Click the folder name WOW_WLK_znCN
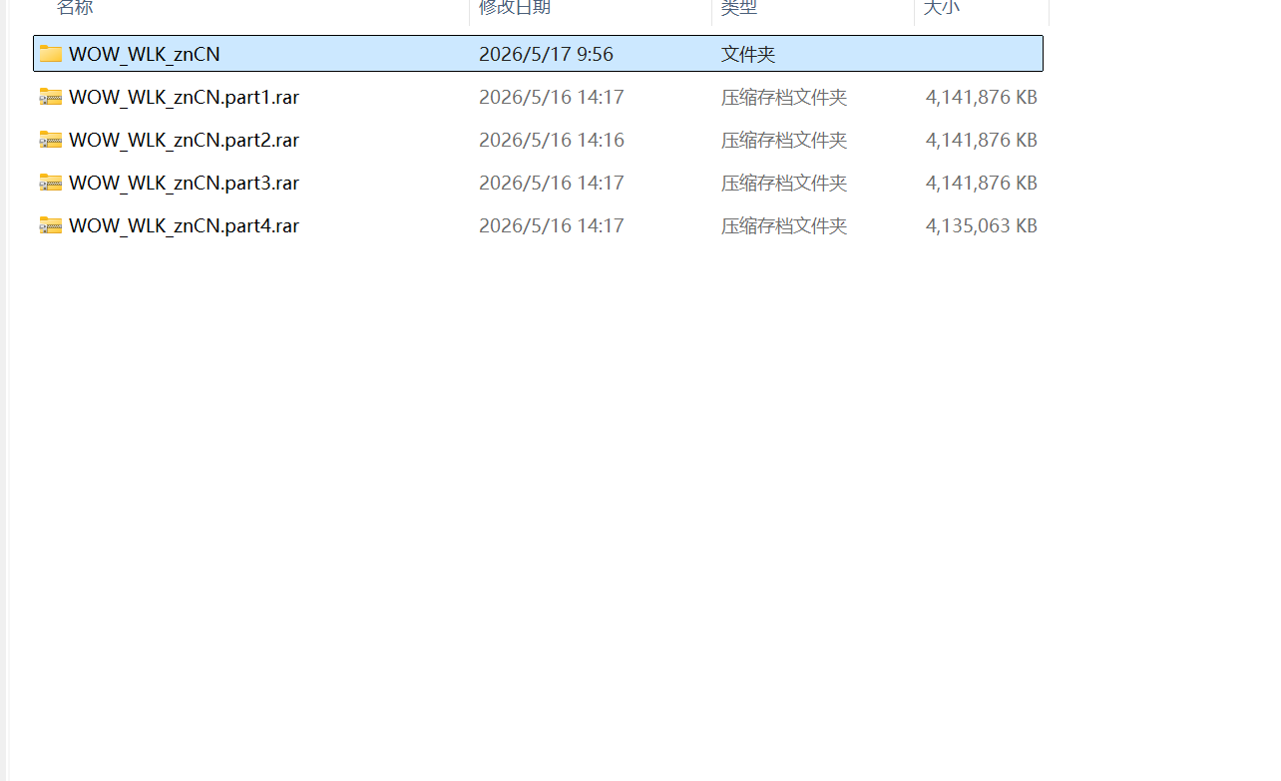The height and width of the screenshot is (781, 1281). pyautogui.click(x=145, y=54)
